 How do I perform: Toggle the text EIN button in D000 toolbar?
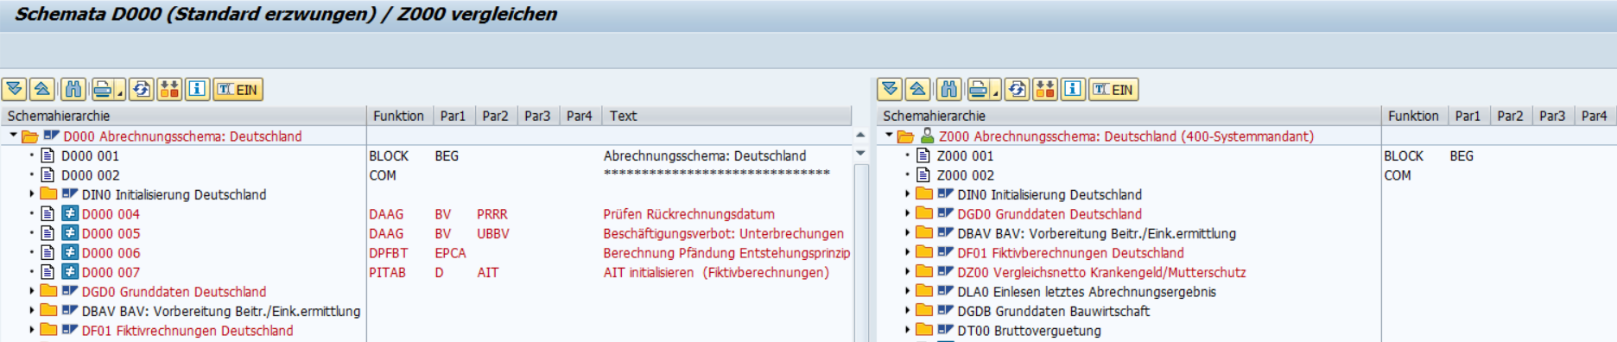click(238, 89)
